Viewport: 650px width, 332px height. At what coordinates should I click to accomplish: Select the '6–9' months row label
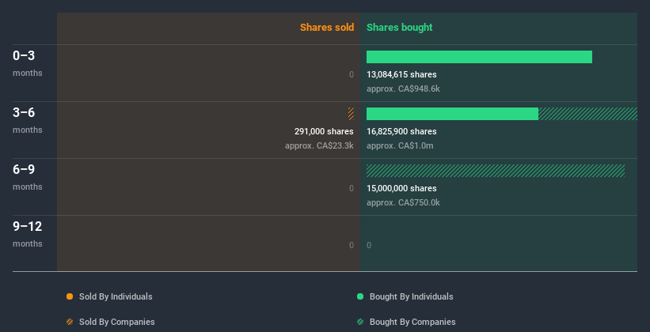24,169
